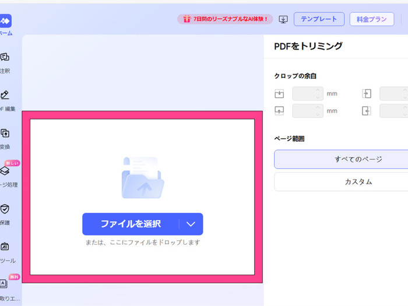Click the folder upload illustration

click(x=143, y=178)
